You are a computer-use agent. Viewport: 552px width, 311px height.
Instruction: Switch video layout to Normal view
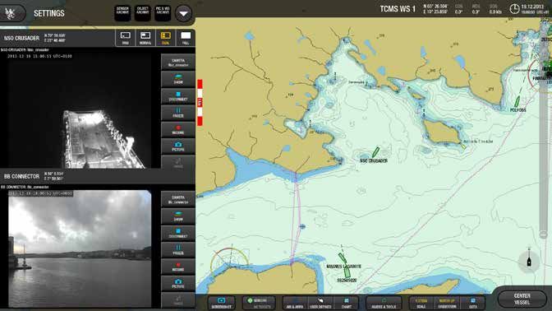pos(145,38)
